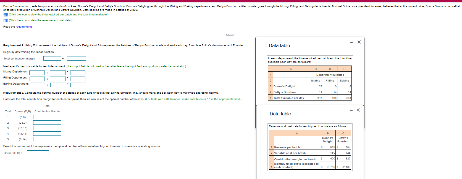The width and height of the screenshot is (462, 179).
Task: Click the upper 'Data table' title
Action: point(279,46)
